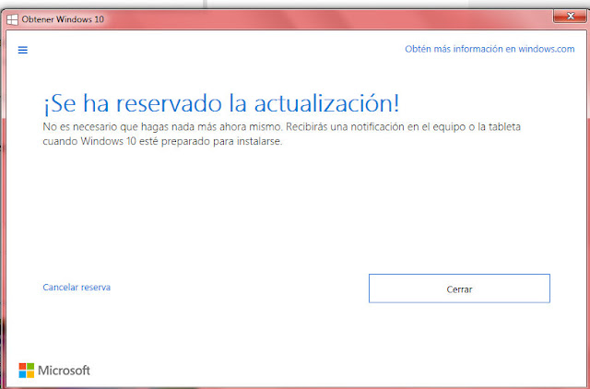Click the Cerrar button
The height and width of the screenshot is (389, 590).
pyautogui.click(x=459, y=289)
